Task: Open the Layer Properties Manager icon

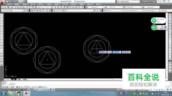Action: tap(54, 11)
